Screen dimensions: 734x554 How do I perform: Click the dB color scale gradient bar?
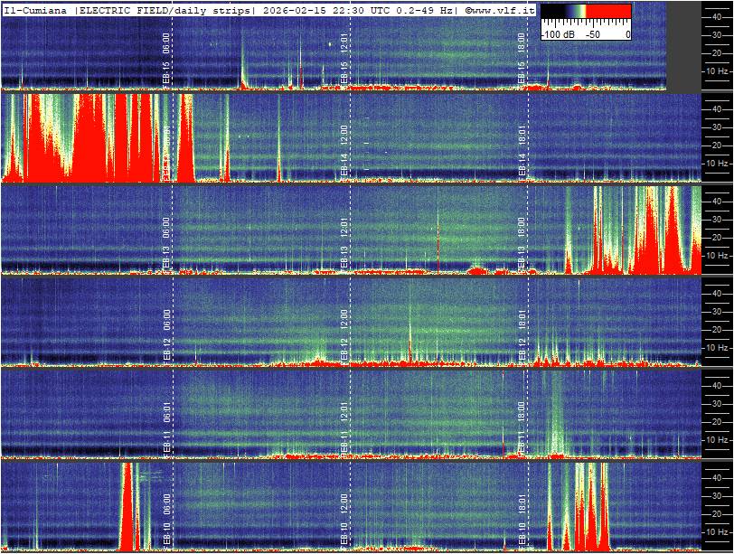586,14
